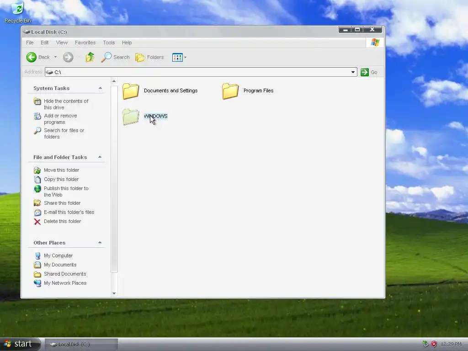Click the Shared Documents folder icon
The height and width of the screenshot is (351, 468).
click(37, 274)
